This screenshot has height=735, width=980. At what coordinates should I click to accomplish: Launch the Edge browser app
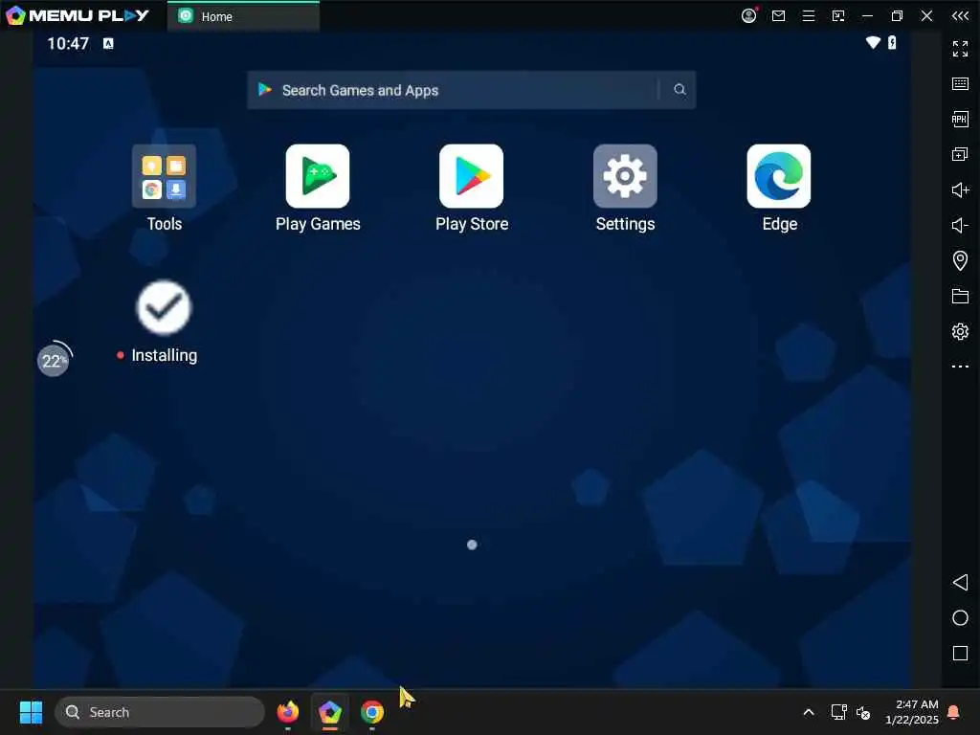(779, 176)
